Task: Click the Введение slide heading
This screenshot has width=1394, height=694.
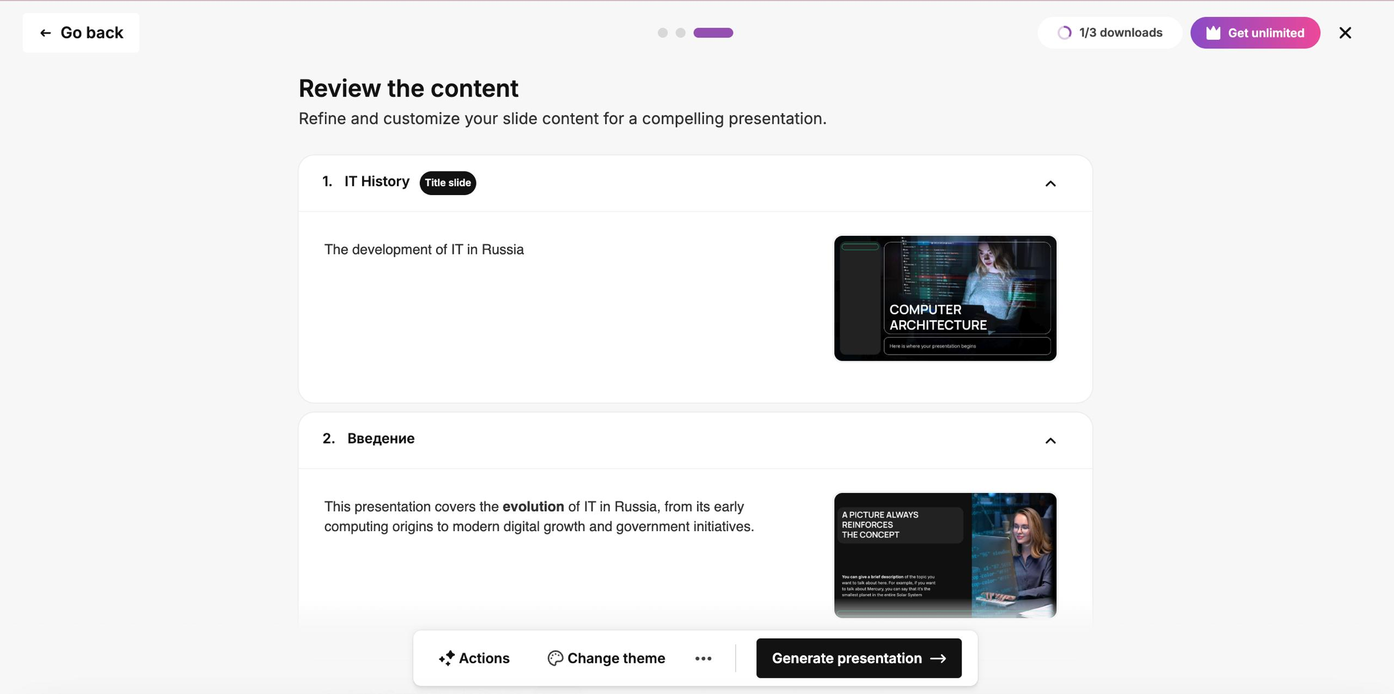Action: pyautogui.click(x=381, y=439)
